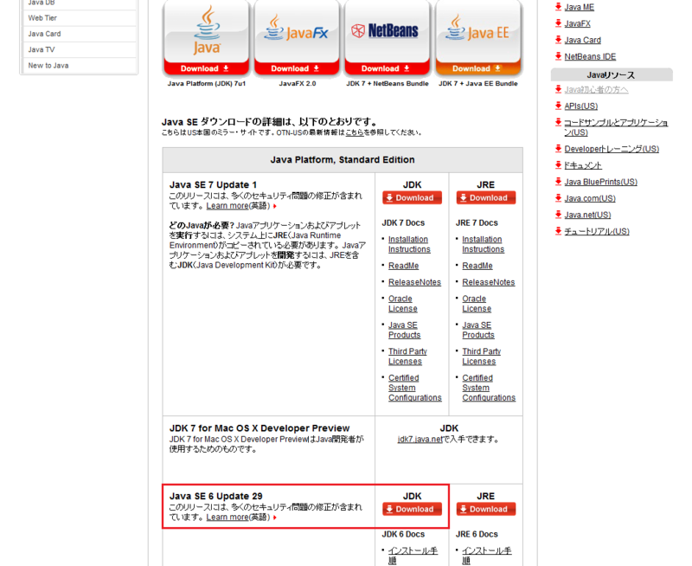Click the Javaリソース section header
692x566 pixels.
[x=612, y=75]
